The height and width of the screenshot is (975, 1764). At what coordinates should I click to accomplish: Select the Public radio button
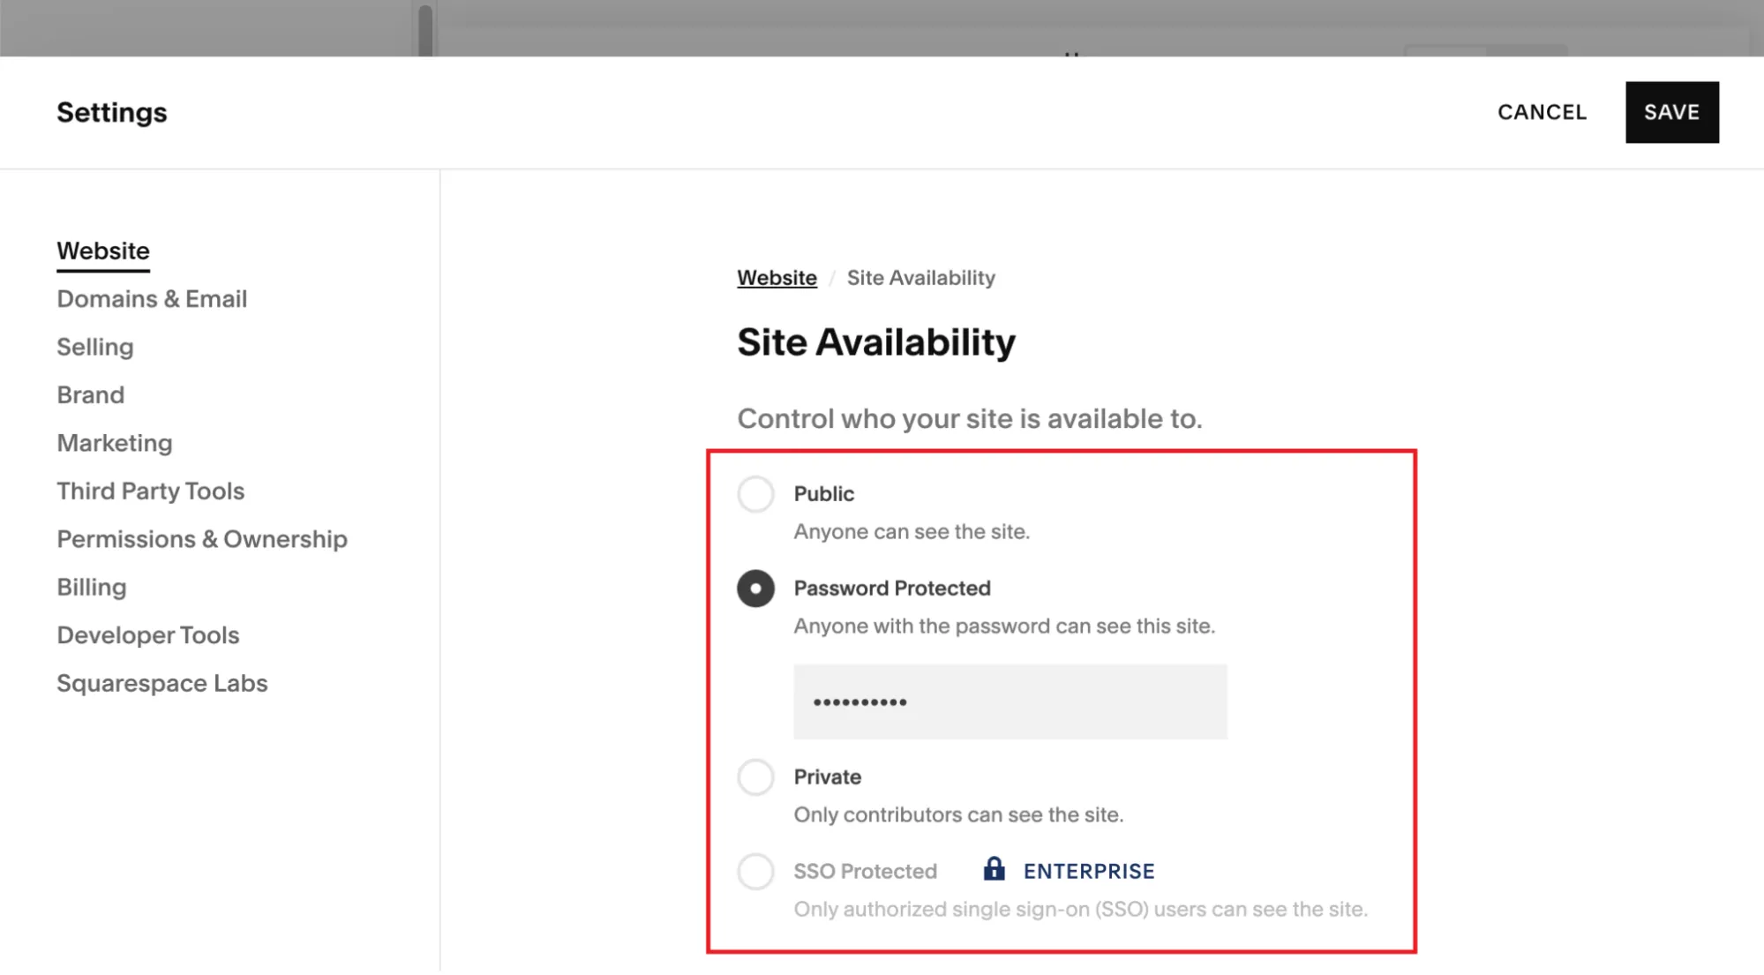[x=754, y=492]
